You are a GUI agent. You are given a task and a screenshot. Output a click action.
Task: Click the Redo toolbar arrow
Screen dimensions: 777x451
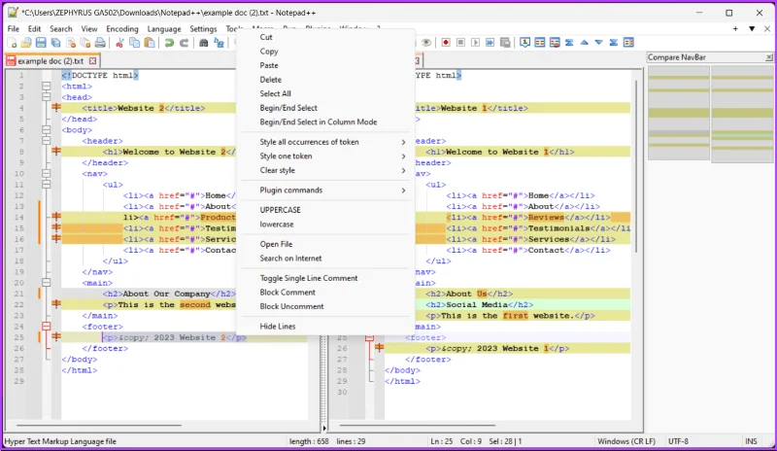click(184, 43)
